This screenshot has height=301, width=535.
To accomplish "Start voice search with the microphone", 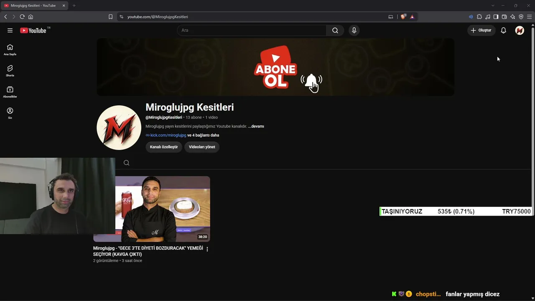I will point(354,30).
